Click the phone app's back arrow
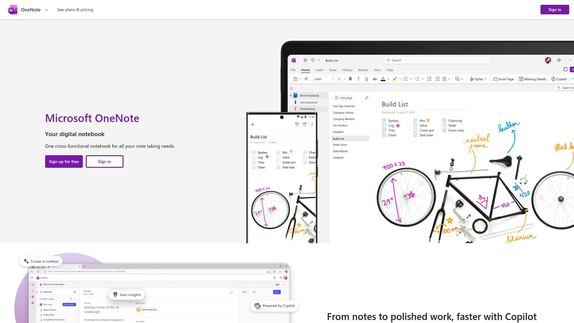 253,124
